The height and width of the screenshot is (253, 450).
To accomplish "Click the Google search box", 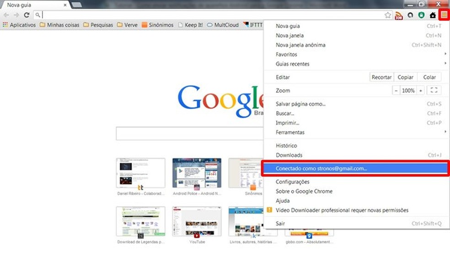I will click(x=189, y=133).
